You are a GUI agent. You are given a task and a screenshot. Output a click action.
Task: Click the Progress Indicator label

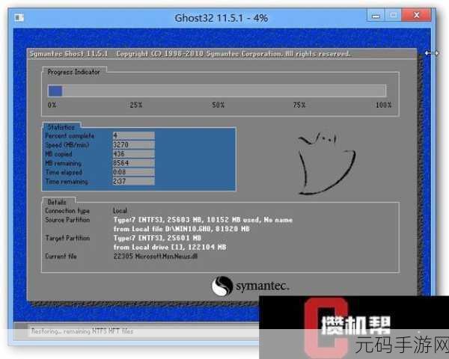click(x=73, y=72)
